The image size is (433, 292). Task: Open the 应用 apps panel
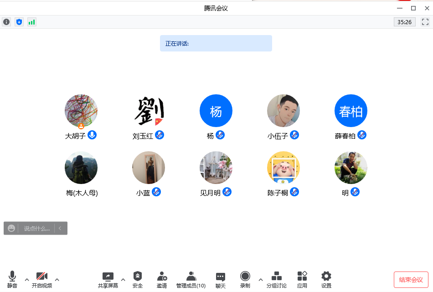pyautogui.click(x=302, y=279)
